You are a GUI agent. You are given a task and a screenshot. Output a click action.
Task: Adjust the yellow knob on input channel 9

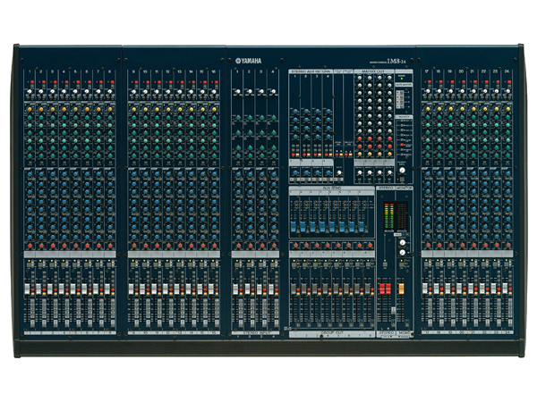click(x=134, y=110)
